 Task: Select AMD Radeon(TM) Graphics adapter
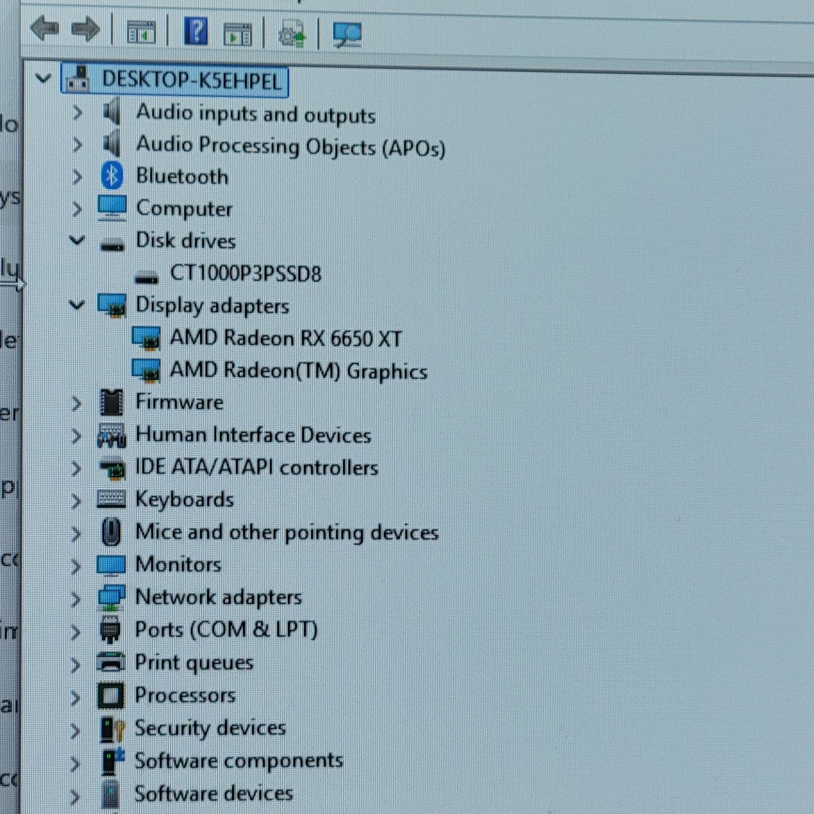tap(299, 371)
